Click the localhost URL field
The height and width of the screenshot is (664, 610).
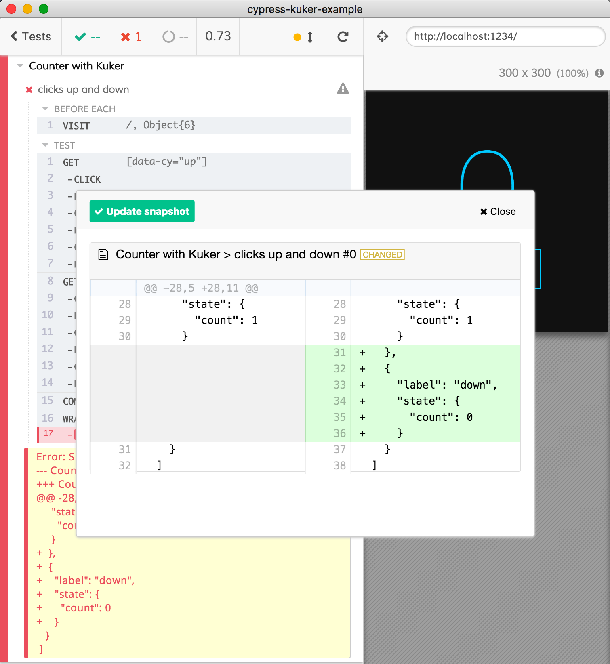click(x=505, y=36)
